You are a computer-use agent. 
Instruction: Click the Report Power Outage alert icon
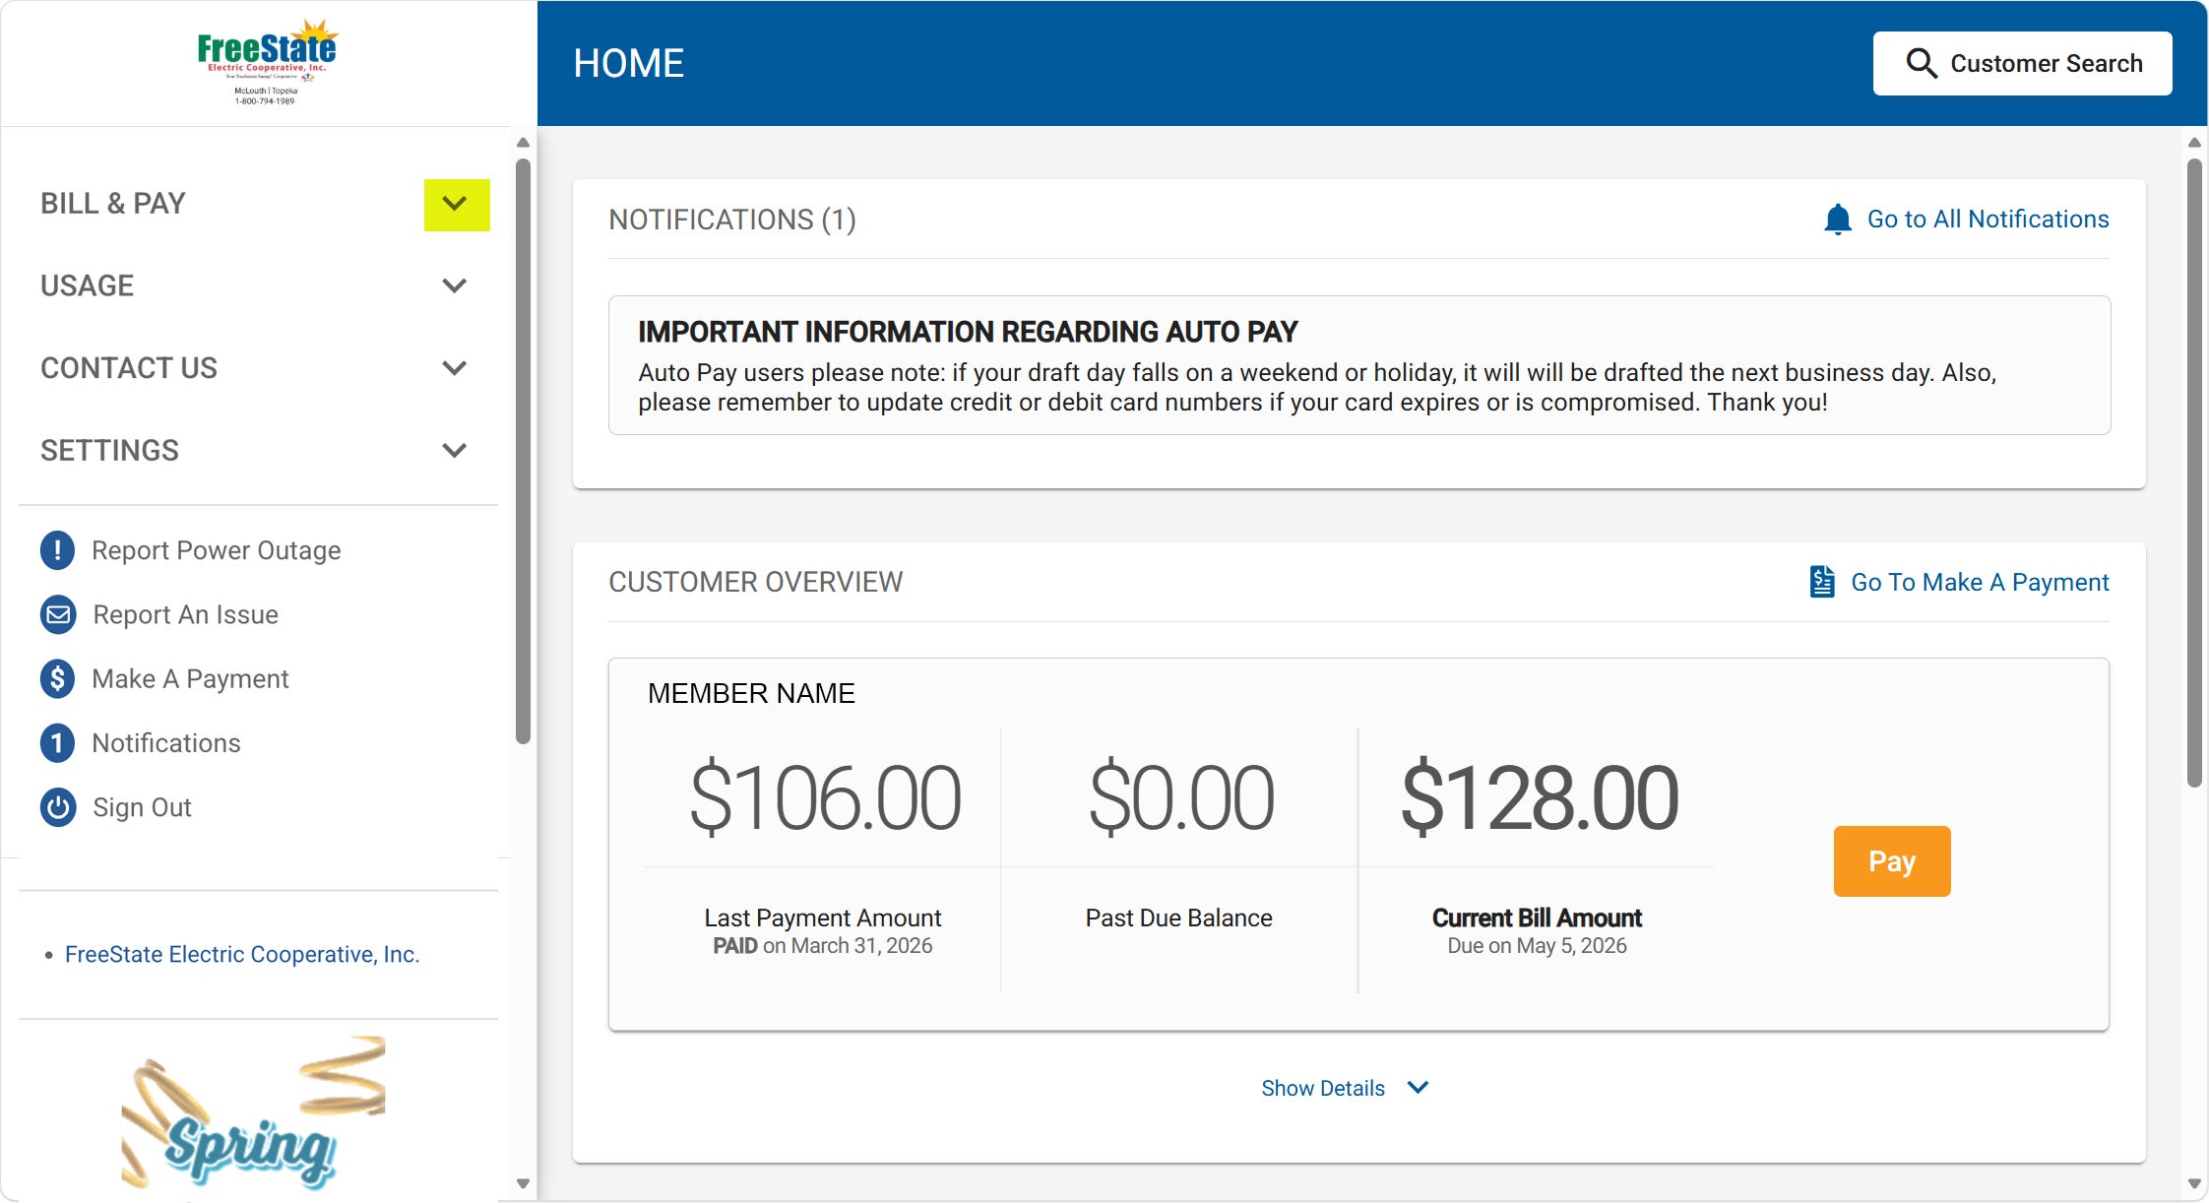[x=57, y=551]
